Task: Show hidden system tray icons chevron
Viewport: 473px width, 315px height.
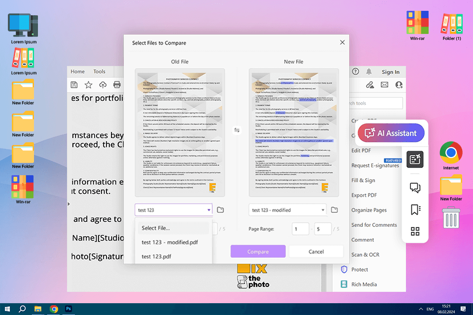Action: (x=420, y=309)
